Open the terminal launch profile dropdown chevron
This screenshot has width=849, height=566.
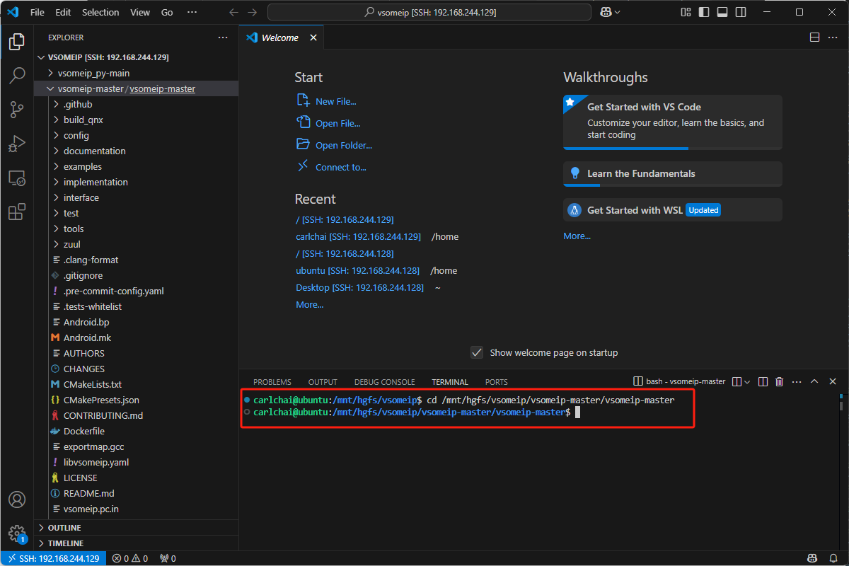pos(747,381)
